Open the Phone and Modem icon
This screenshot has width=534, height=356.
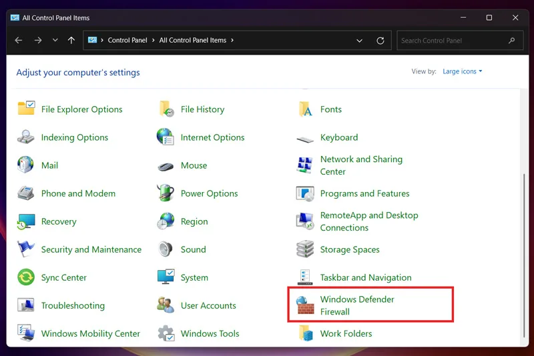click(26, 193)
